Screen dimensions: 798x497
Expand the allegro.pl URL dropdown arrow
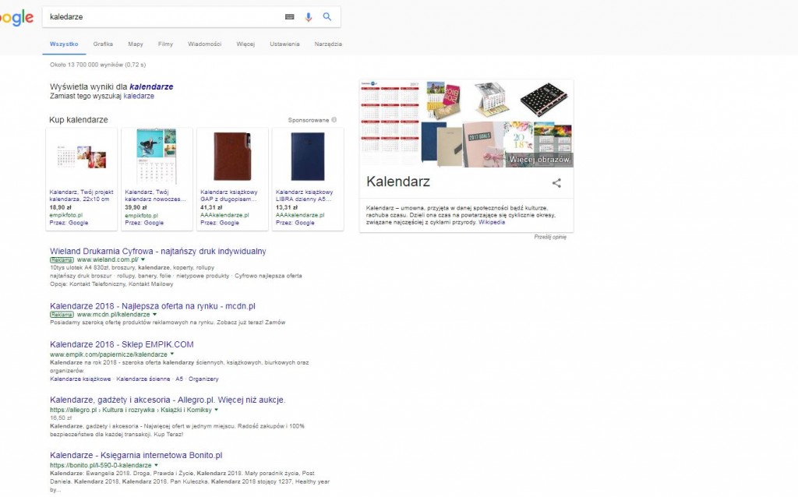click(x=217, y=410)
